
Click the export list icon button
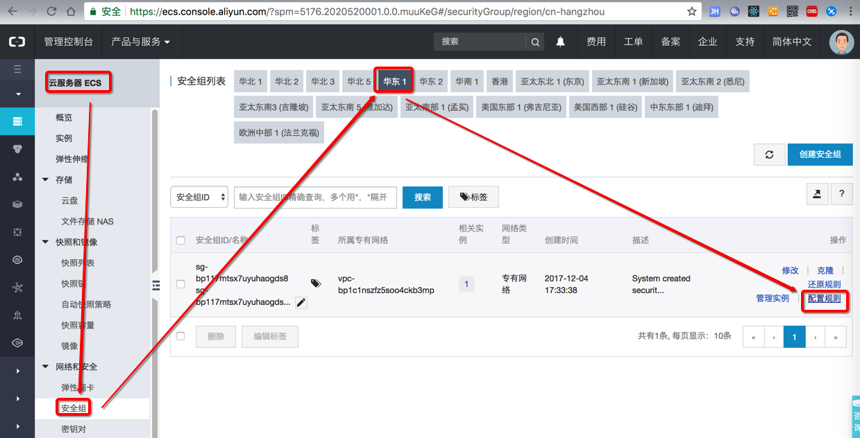pyautogui.click(x=817, y=194)
